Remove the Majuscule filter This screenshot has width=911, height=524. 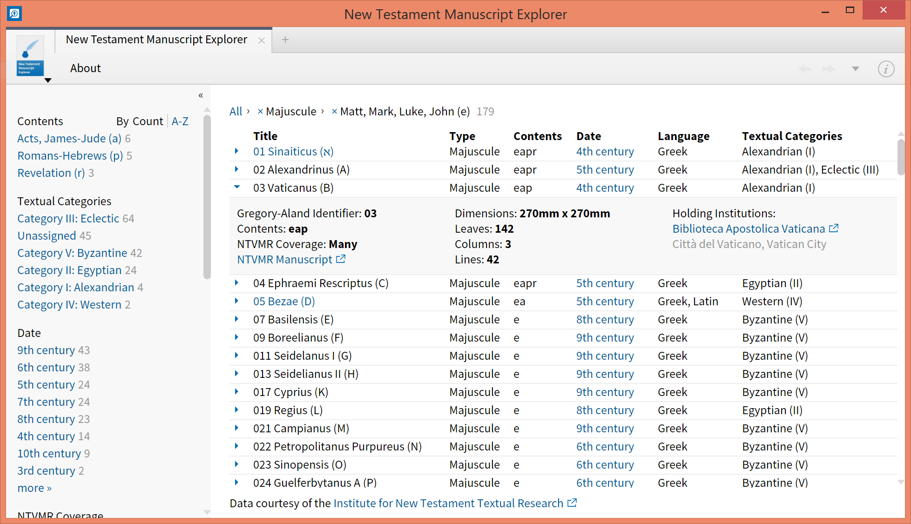[x=260, y=112]
